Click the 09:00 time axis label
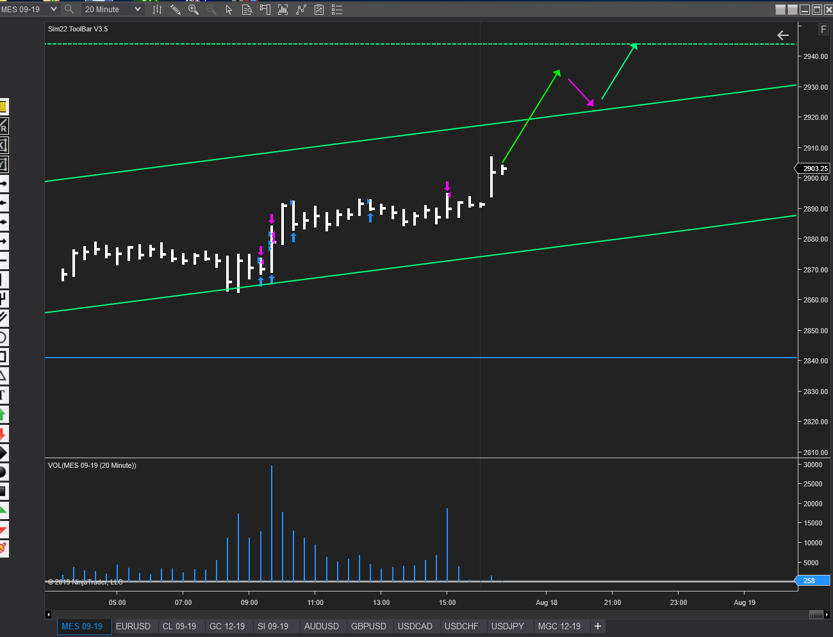Image resolution: width=833 pixels, height=637 pixels. pyautogui.click(x=249, y=602)
